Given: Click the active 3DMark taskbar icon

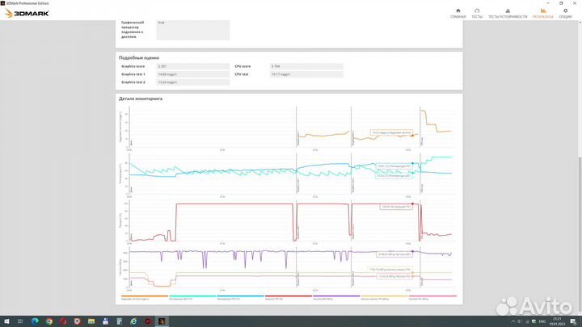Looking at the screenshot, I should [162, 321].
